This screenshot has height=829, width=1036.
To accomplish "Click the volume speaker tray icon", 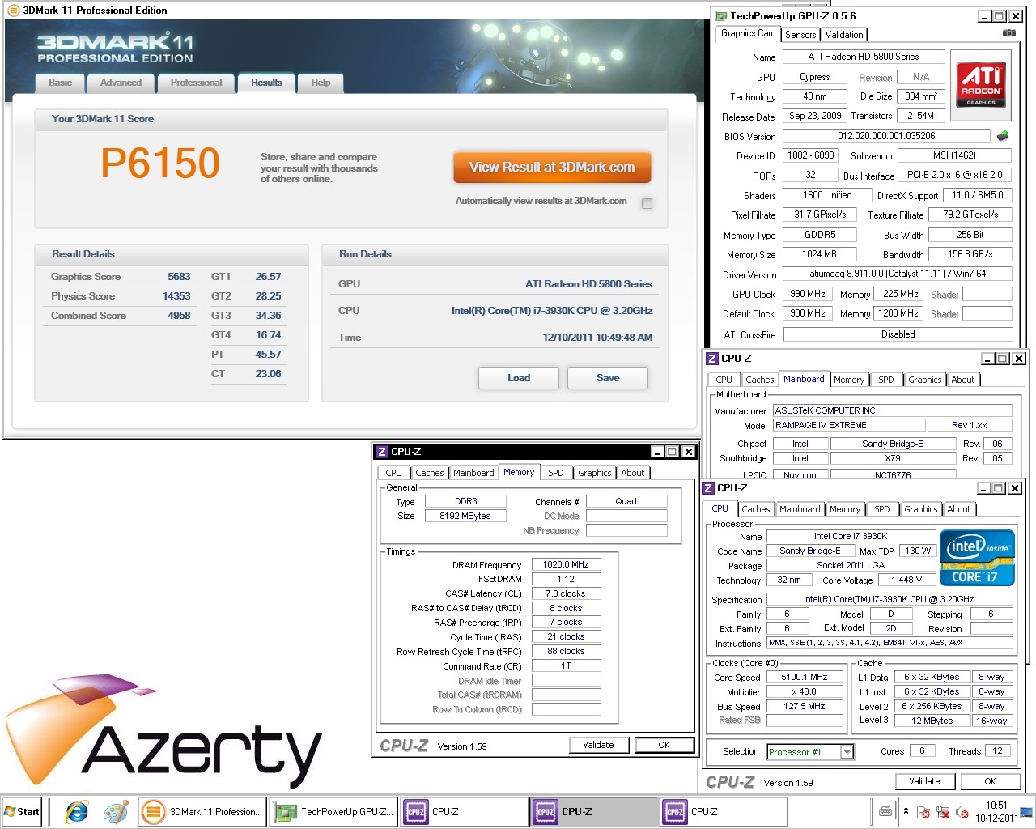I will (x=962, y=812).
